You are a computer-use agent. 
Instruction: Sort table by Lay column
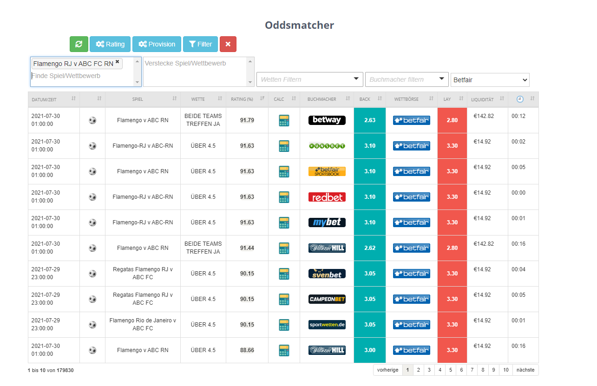[452, 99]
